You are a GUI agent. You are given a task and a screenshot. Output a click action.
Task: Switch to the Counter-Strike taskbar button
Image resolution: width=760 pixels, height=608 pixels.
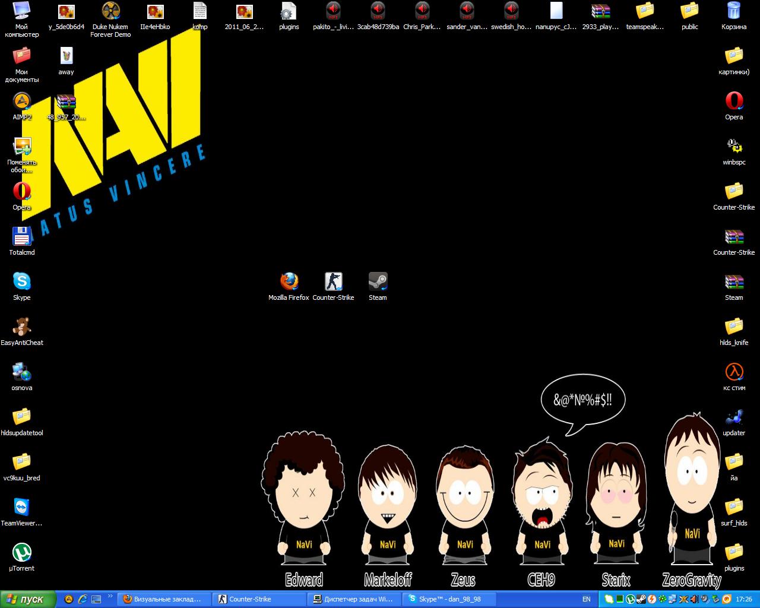260,599
